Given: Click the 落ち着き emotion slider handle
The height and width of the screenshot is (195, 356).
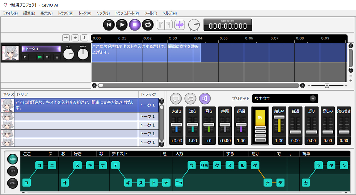Looking at the screenshot, I should 344,132.
